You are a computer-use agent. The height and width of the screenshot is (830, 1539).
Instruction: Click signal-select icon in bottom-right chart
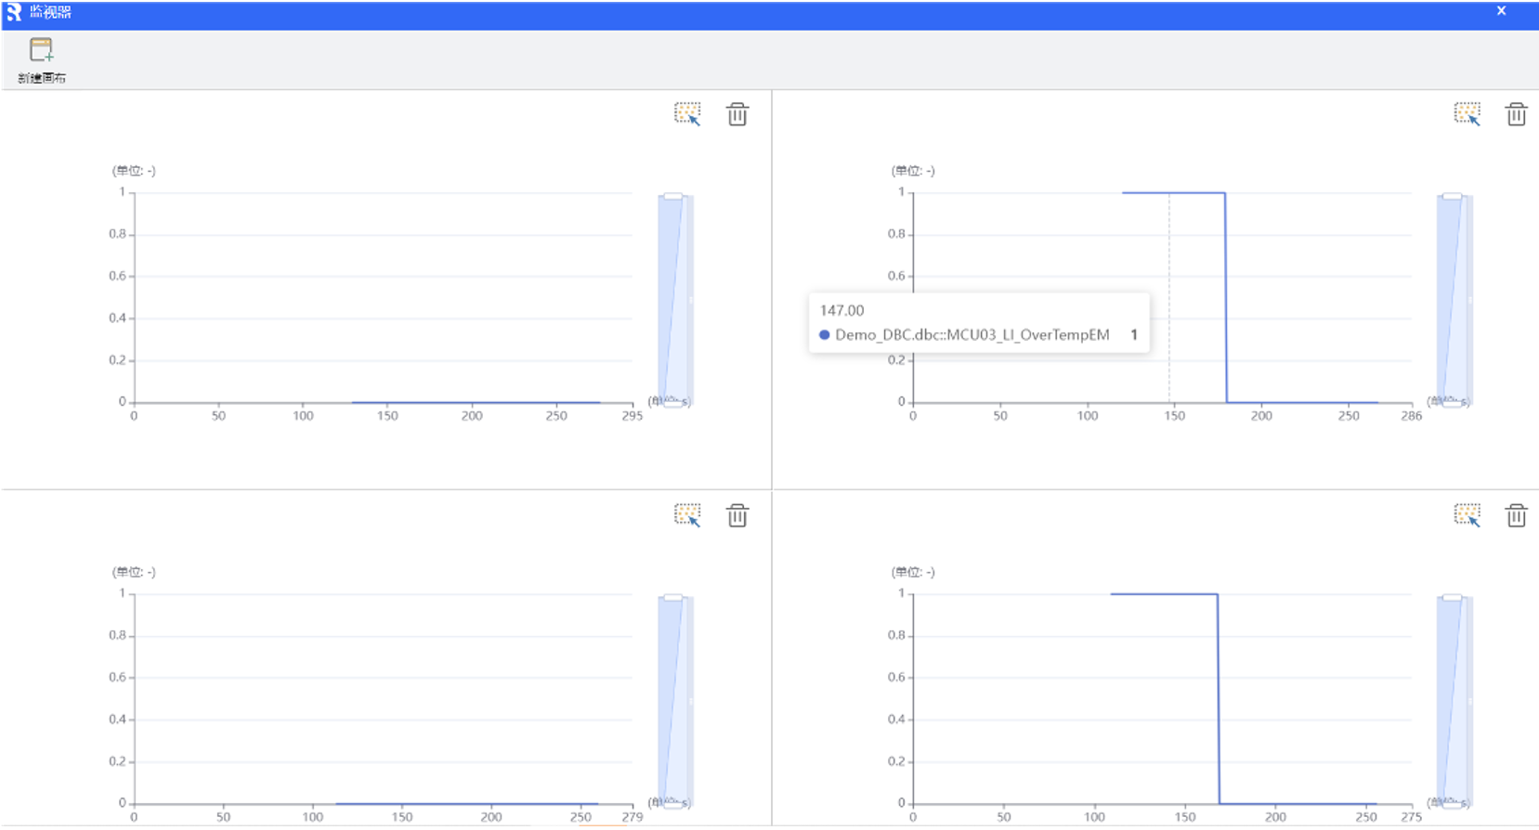pos(1467,515)
